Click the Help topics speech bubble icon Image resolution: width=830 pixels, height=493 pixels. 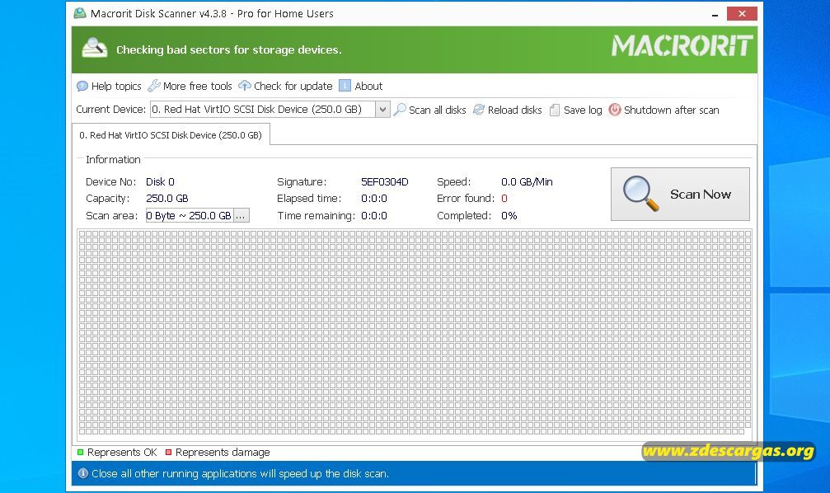click(82, 87)
